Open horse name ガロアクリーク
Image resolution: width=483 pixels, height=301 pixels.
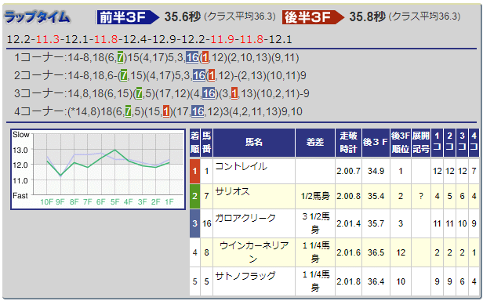[245, 218]
